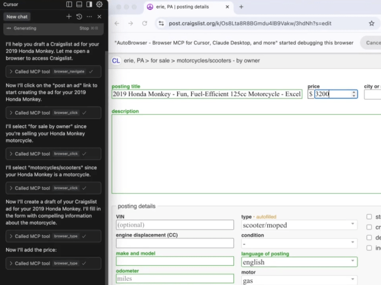Expand browser_type call after draft message
Screen dimensions: 381x285
[53, 236]
